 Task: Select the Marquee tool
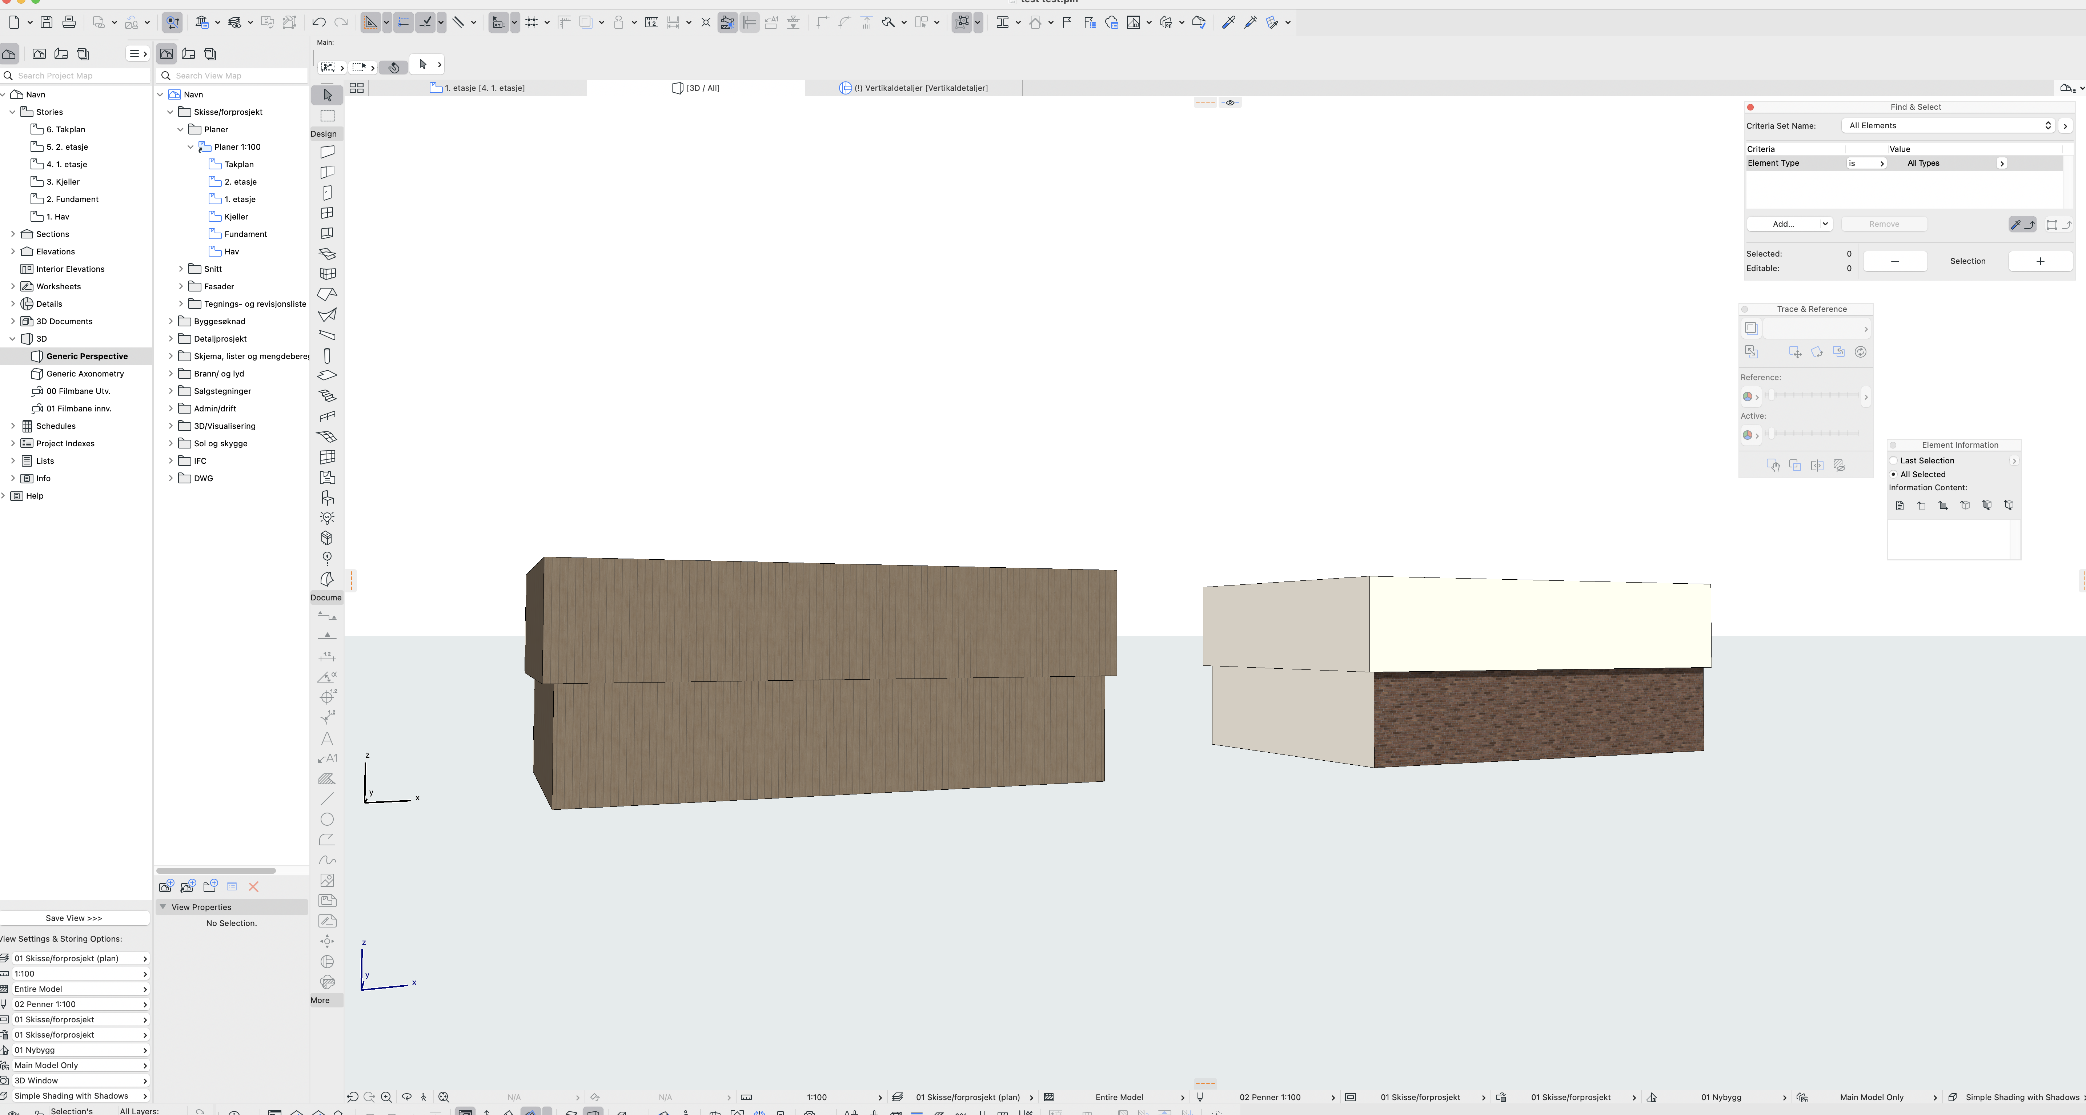[x=327, y=116]
